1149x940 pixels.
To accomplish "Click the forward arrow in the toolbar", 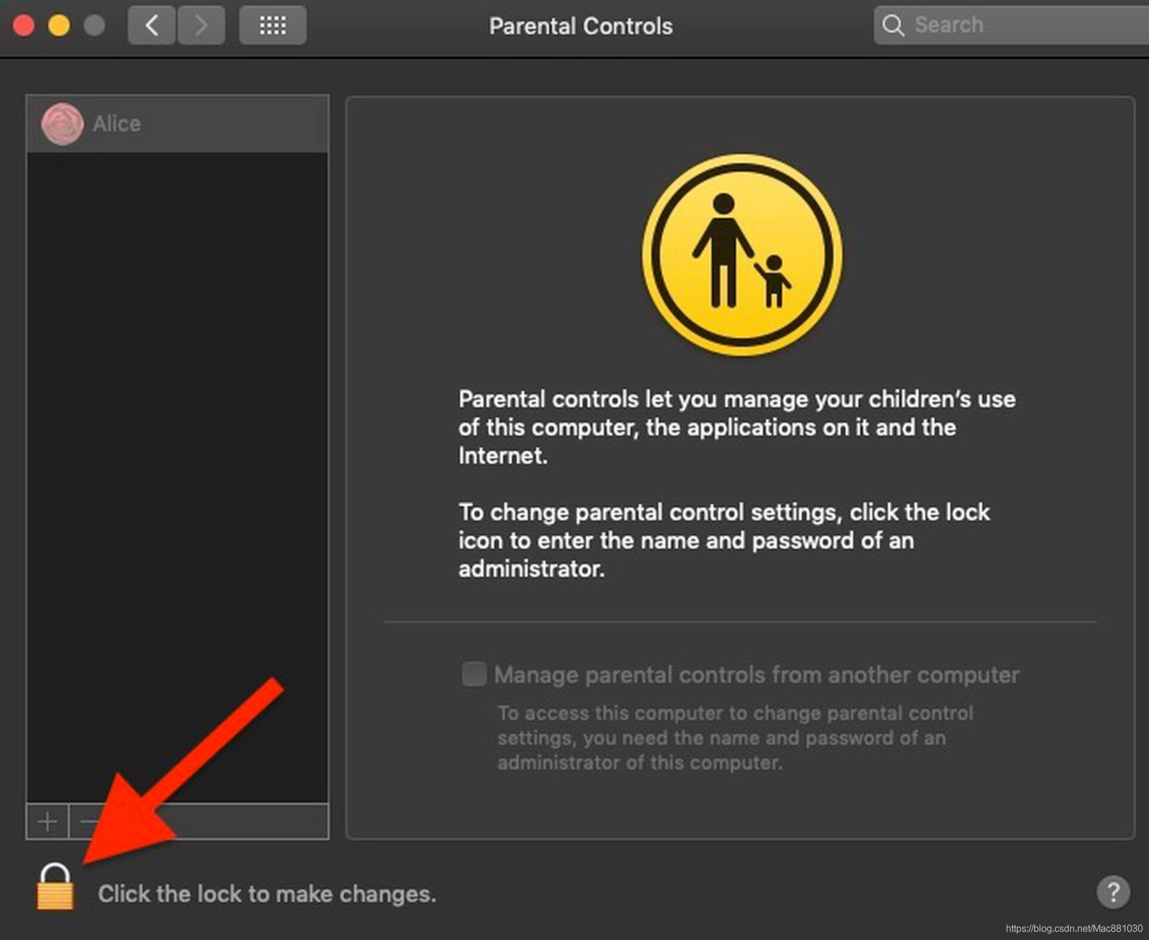I will (201, 25).
